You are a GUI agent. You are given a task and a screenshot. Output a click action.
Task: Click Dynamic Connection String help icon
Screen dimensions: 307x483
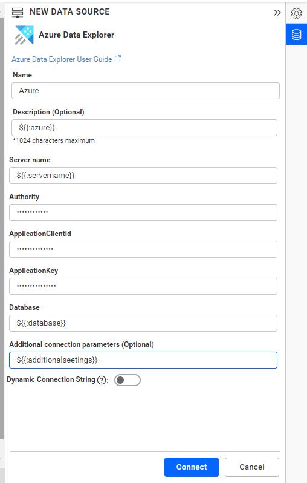102,380
